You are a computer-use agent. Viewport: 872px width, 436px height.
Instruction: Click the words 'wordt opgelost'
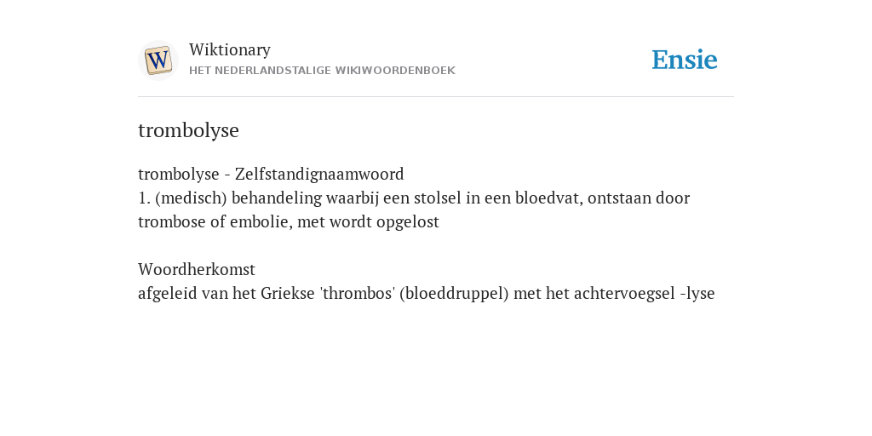(384, 222)
